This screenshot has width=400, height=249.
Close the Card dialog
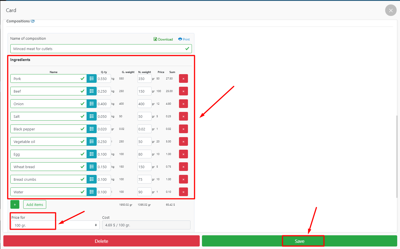[x=391, y=10]
